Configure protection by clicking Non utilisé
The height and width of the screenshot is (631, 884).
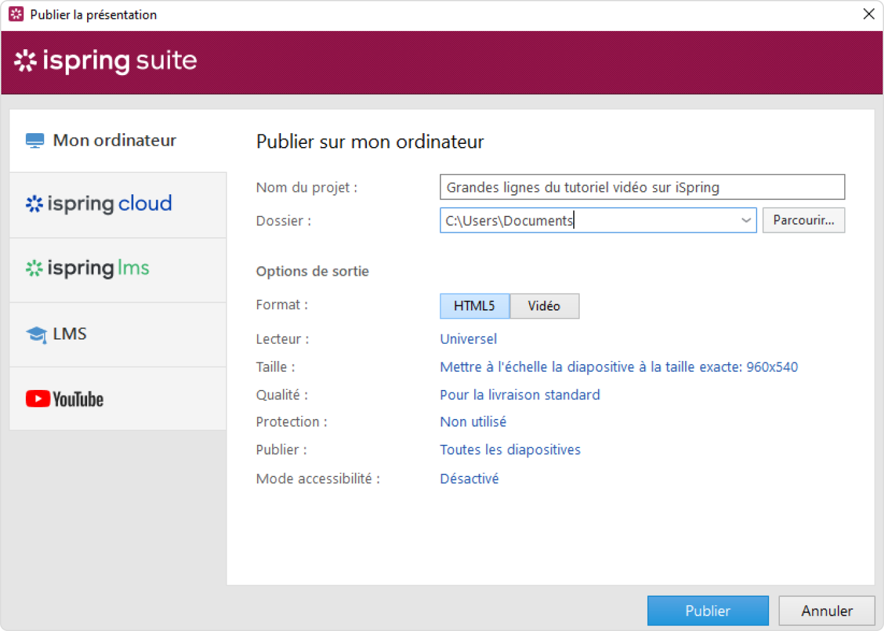point(473,422)
